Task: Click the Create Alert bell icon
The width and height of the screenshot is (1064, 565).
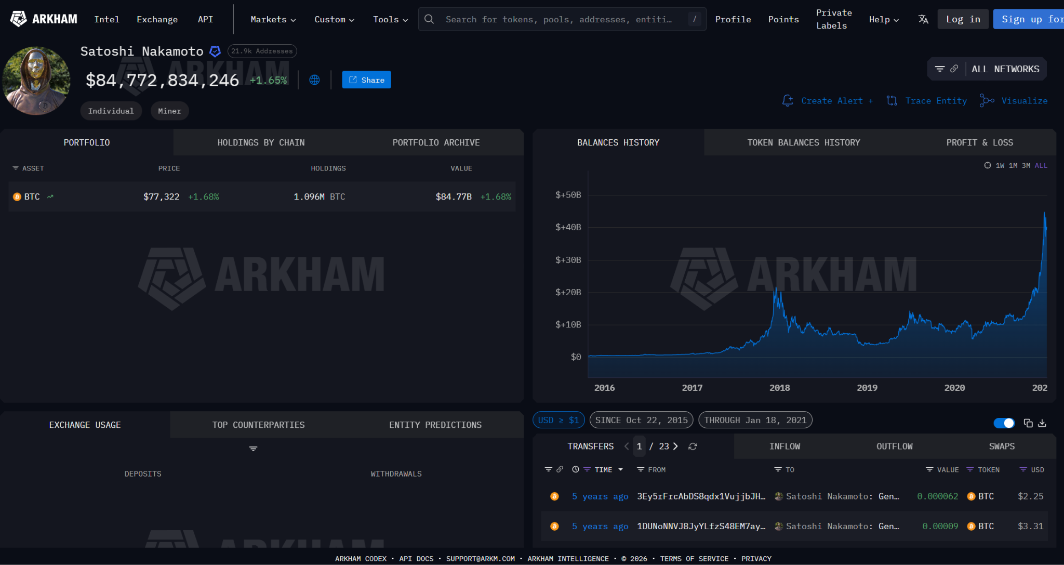Action: (788, 101)
